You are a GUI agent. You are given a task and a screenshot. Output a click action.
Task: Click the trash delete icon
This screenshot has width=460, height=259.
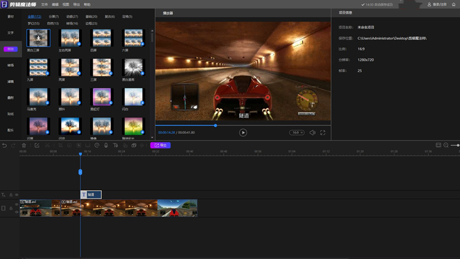tap(24, 145)
